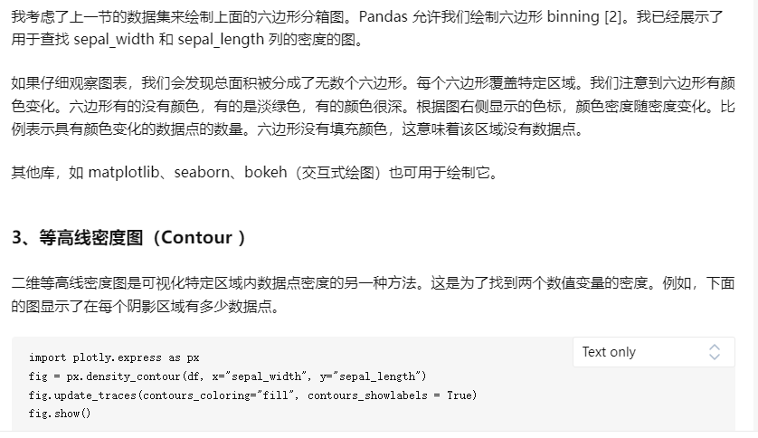This screenshot has width=758, height=438.
Task: Click the fig.update_traces code line
Action: pos(252,395)
